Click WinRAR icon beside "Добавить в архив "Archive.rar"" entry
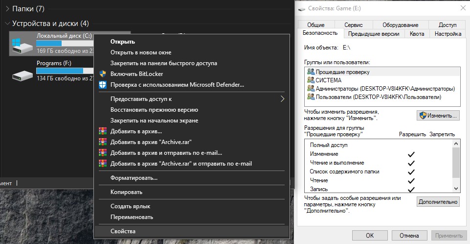Viewport: 470px width, 244px height. point(103,142)
